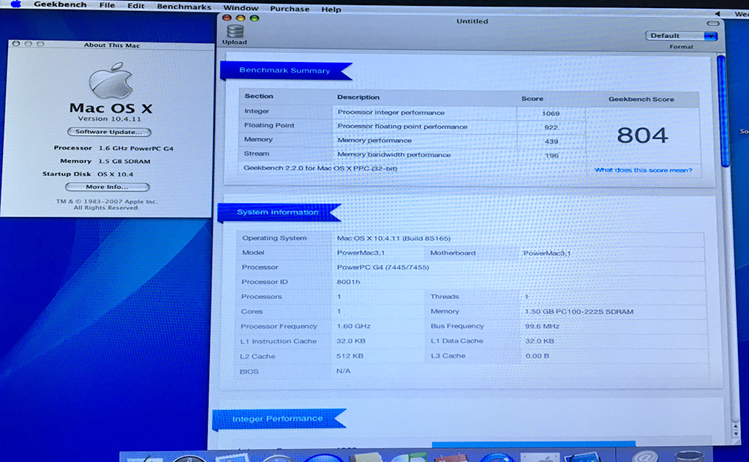Open the Window menu

click(x=240, y=8)
